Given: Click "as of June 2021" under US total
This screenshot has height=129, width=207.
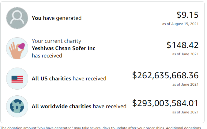Looking at the screenshot, I should (185, 84).
